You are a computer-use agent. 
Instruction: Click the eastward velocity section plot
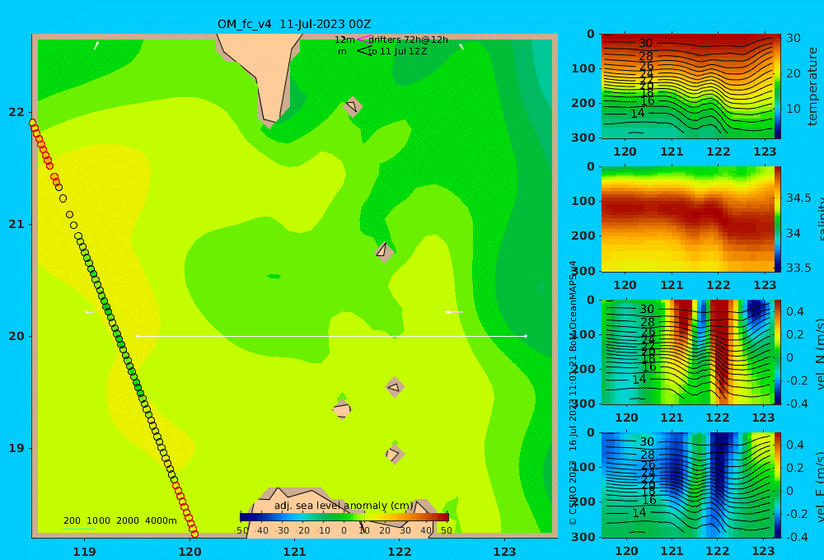pyautogui.click(x=687, y=485)
